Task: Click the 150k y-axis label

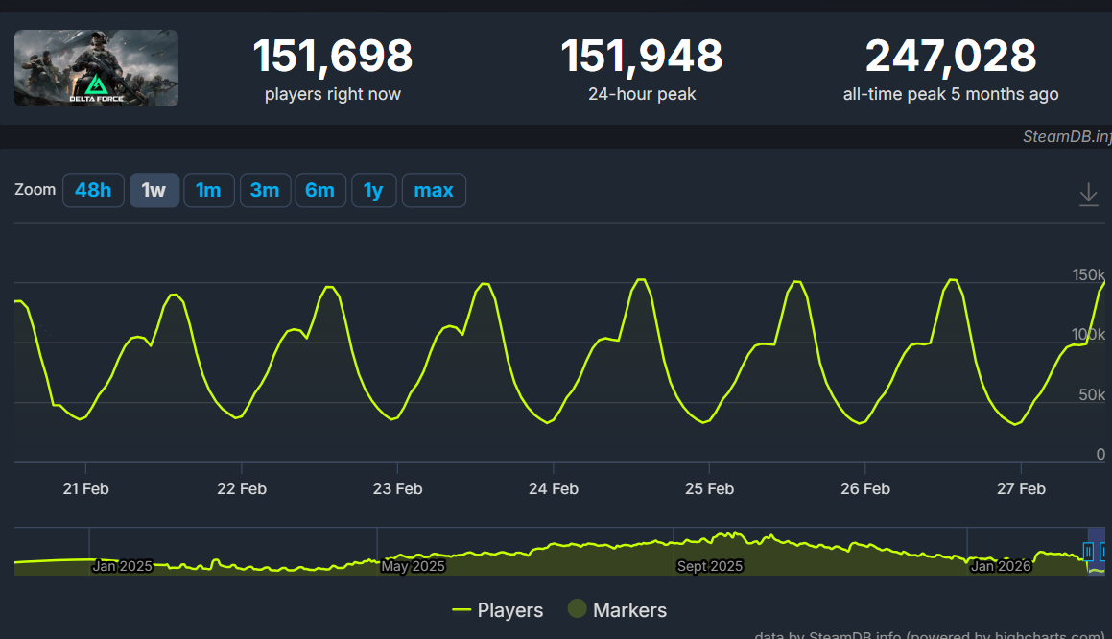Action: (x=1088, y=274)
